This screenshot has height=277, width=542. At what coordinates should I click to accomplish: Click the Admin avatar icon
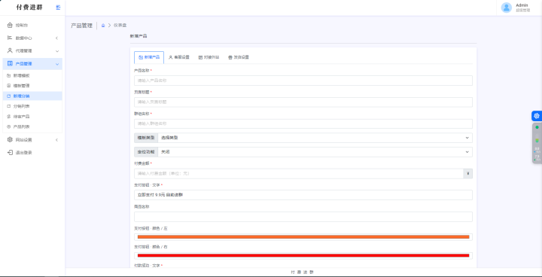tap(507, 8)
